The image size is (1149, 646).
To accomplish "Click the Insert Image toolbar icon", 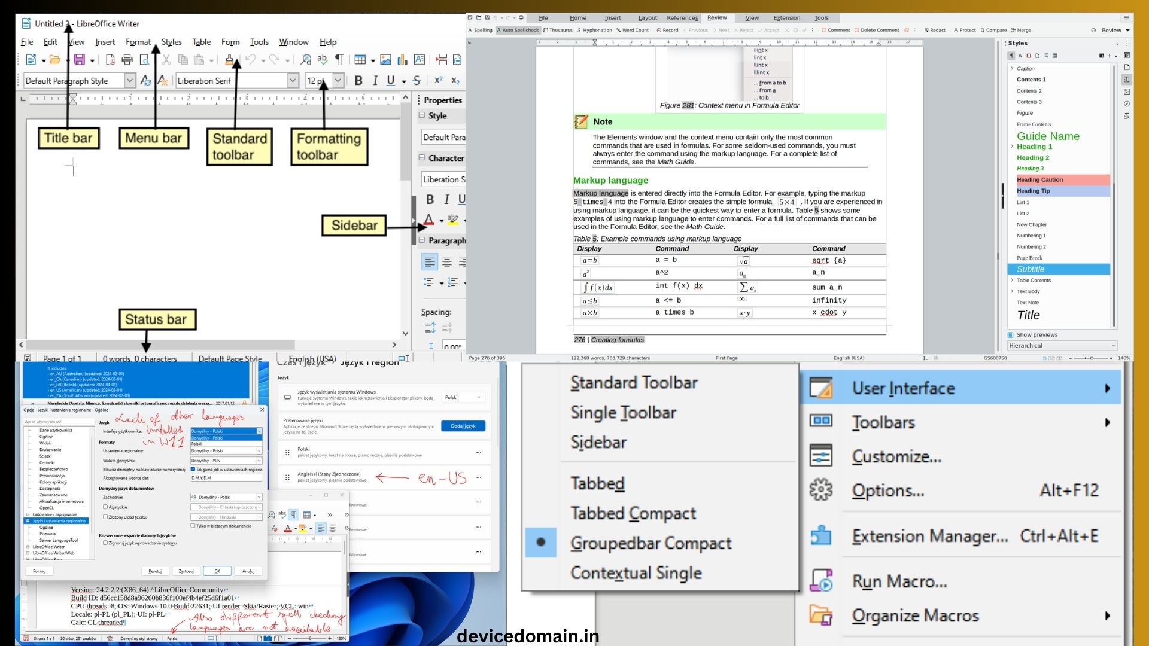I will point(386,60).
